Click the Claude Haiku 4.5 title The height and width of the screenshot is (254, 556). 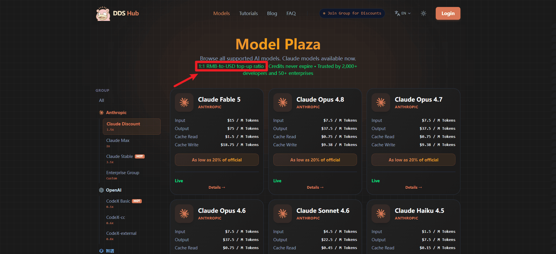pyautogui.click(x=419, y=211)
